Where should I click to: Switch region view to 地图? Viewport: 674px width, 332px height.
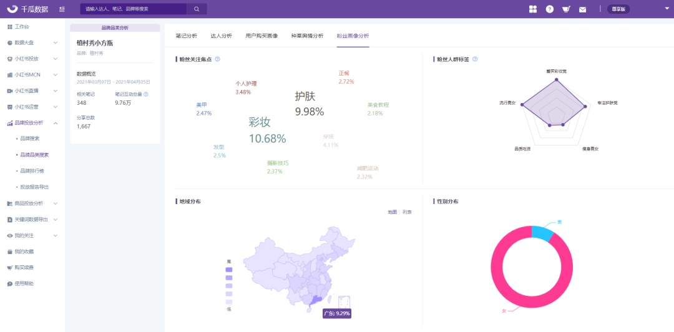(393, 212)
